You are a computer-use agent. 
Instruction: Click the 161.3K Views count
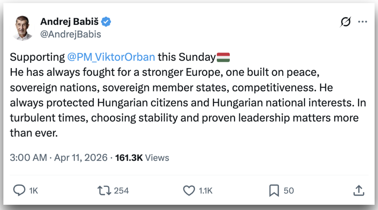(x=142, y=158)
